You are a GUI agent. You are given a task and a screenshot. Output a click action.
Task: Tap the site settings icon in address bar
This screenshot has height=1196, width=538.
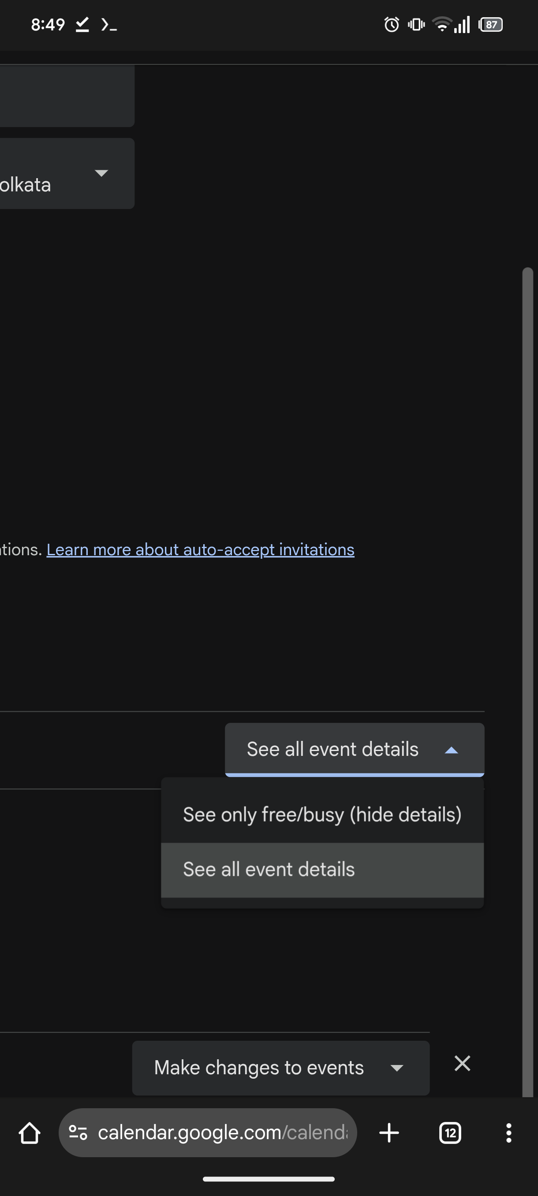tap(78, 1133)
